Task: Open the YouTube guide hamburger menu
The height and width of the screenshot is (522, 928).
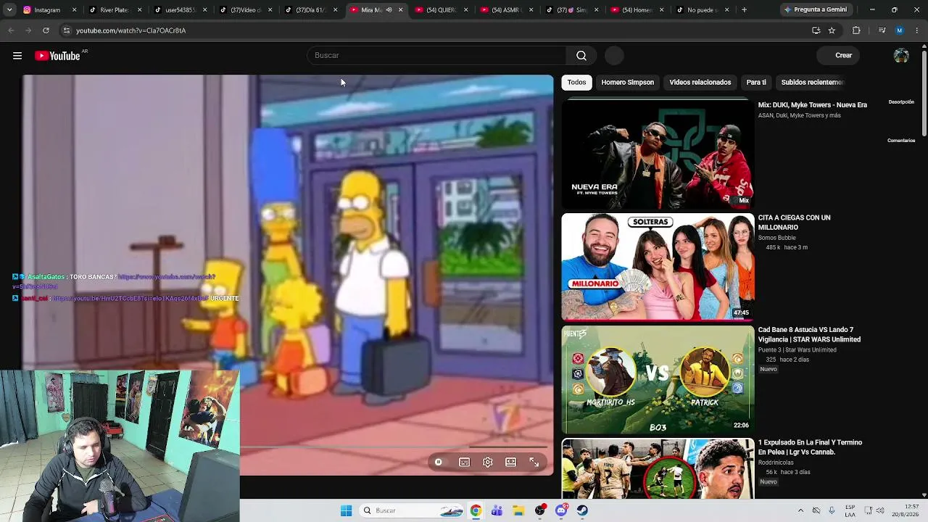Action: [x=17, y=56]
